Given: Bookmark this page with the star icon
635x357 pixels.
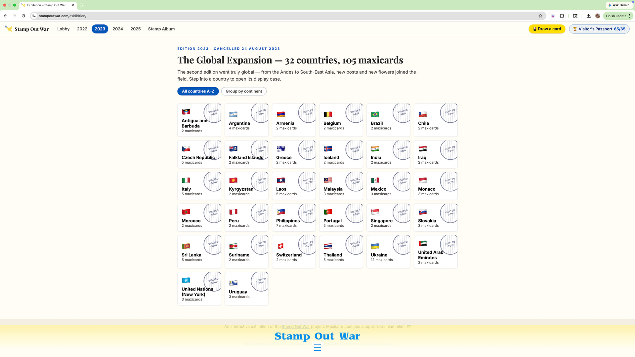Looking at the screenshot, I should click(x=540, y=16).
